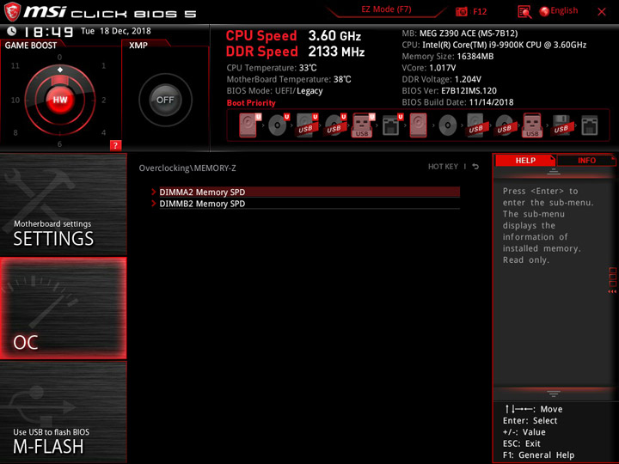Viewport: 619px width, 464px height.
Task: Click the Memory Size 16384MB line
Action: (x=448, y=57)
